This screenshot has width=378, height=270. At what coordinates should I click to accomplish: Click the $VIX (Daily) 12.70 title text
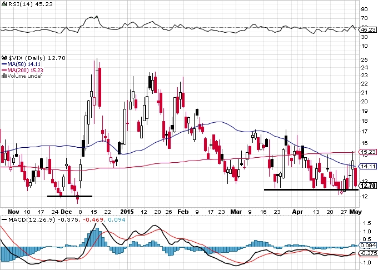37,58
